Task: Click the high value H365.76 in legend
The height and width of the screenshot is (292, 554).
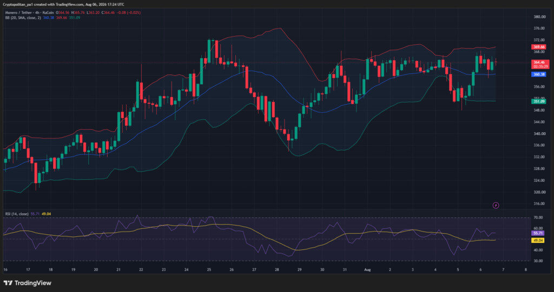Action: pyautogui.click(x=78, y=13)
